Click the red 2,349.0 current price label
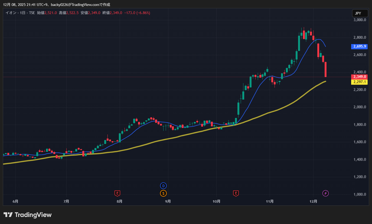The width and height of the screenshot is (372, 224). 360,77
